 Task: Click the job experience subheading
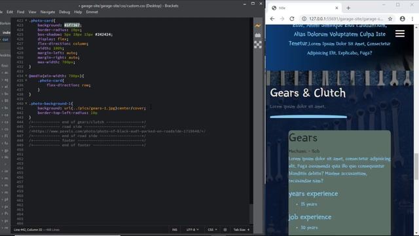point(310,217)
